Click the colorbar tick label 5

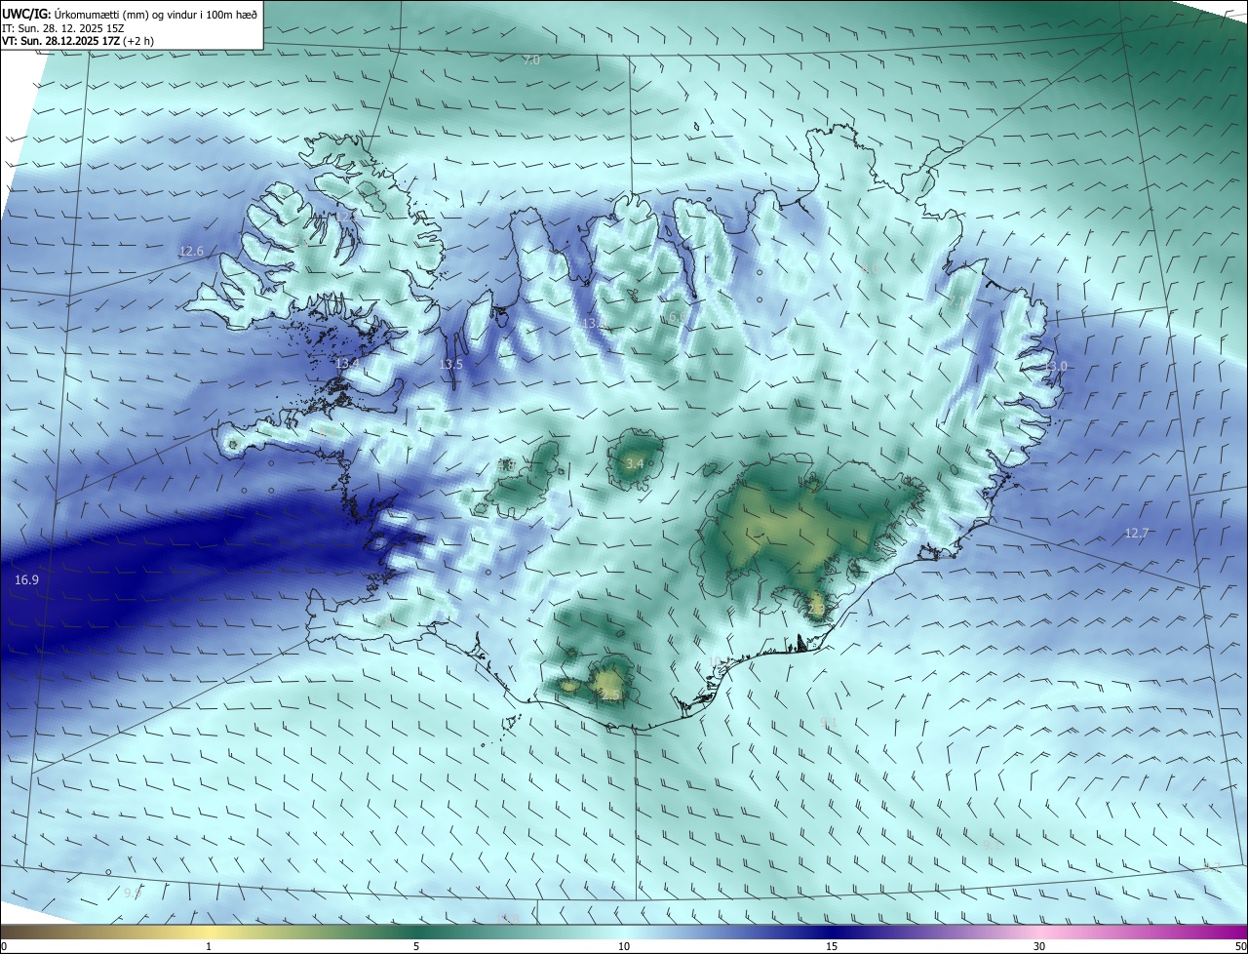[416, 947]
